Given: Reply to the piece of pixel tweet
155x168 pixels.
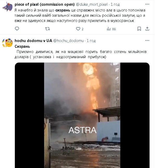Looking at the screenshot, I should tap(17, 29).
